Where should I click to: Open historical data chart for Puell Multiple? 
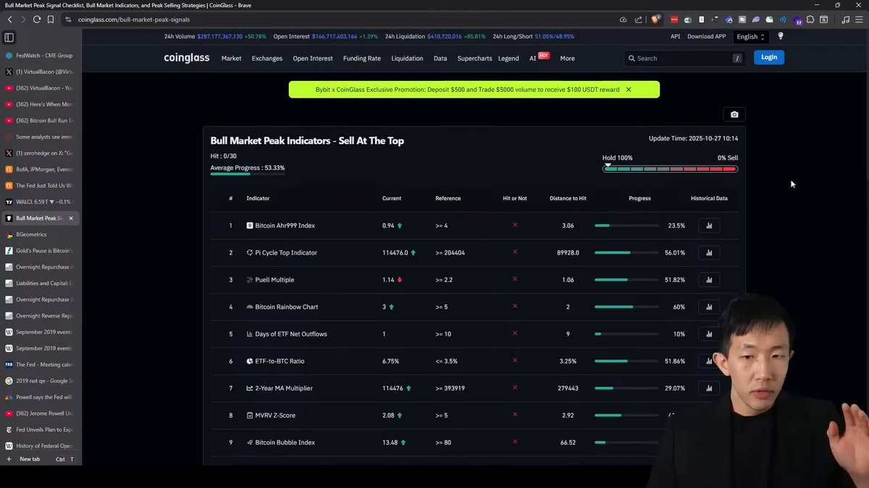709,280
